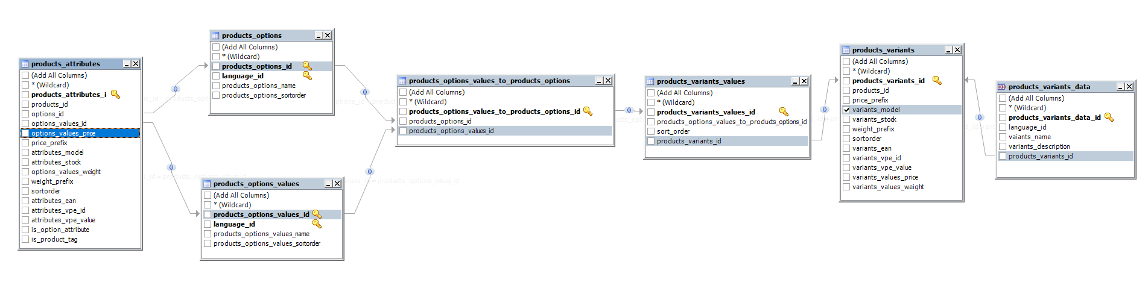Check Wildcard in the products_options_values table
Screen dimensions: 1148x288
[208, 205]
